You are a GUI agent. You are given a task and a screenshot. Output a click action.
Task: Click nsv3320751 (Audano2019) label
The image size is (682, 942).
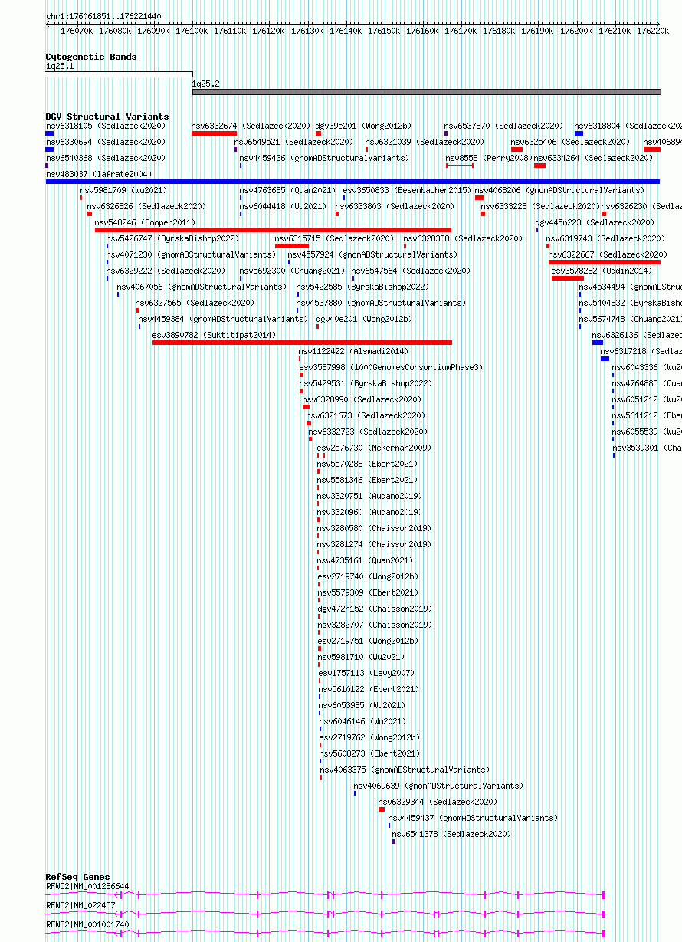(370, 496)
